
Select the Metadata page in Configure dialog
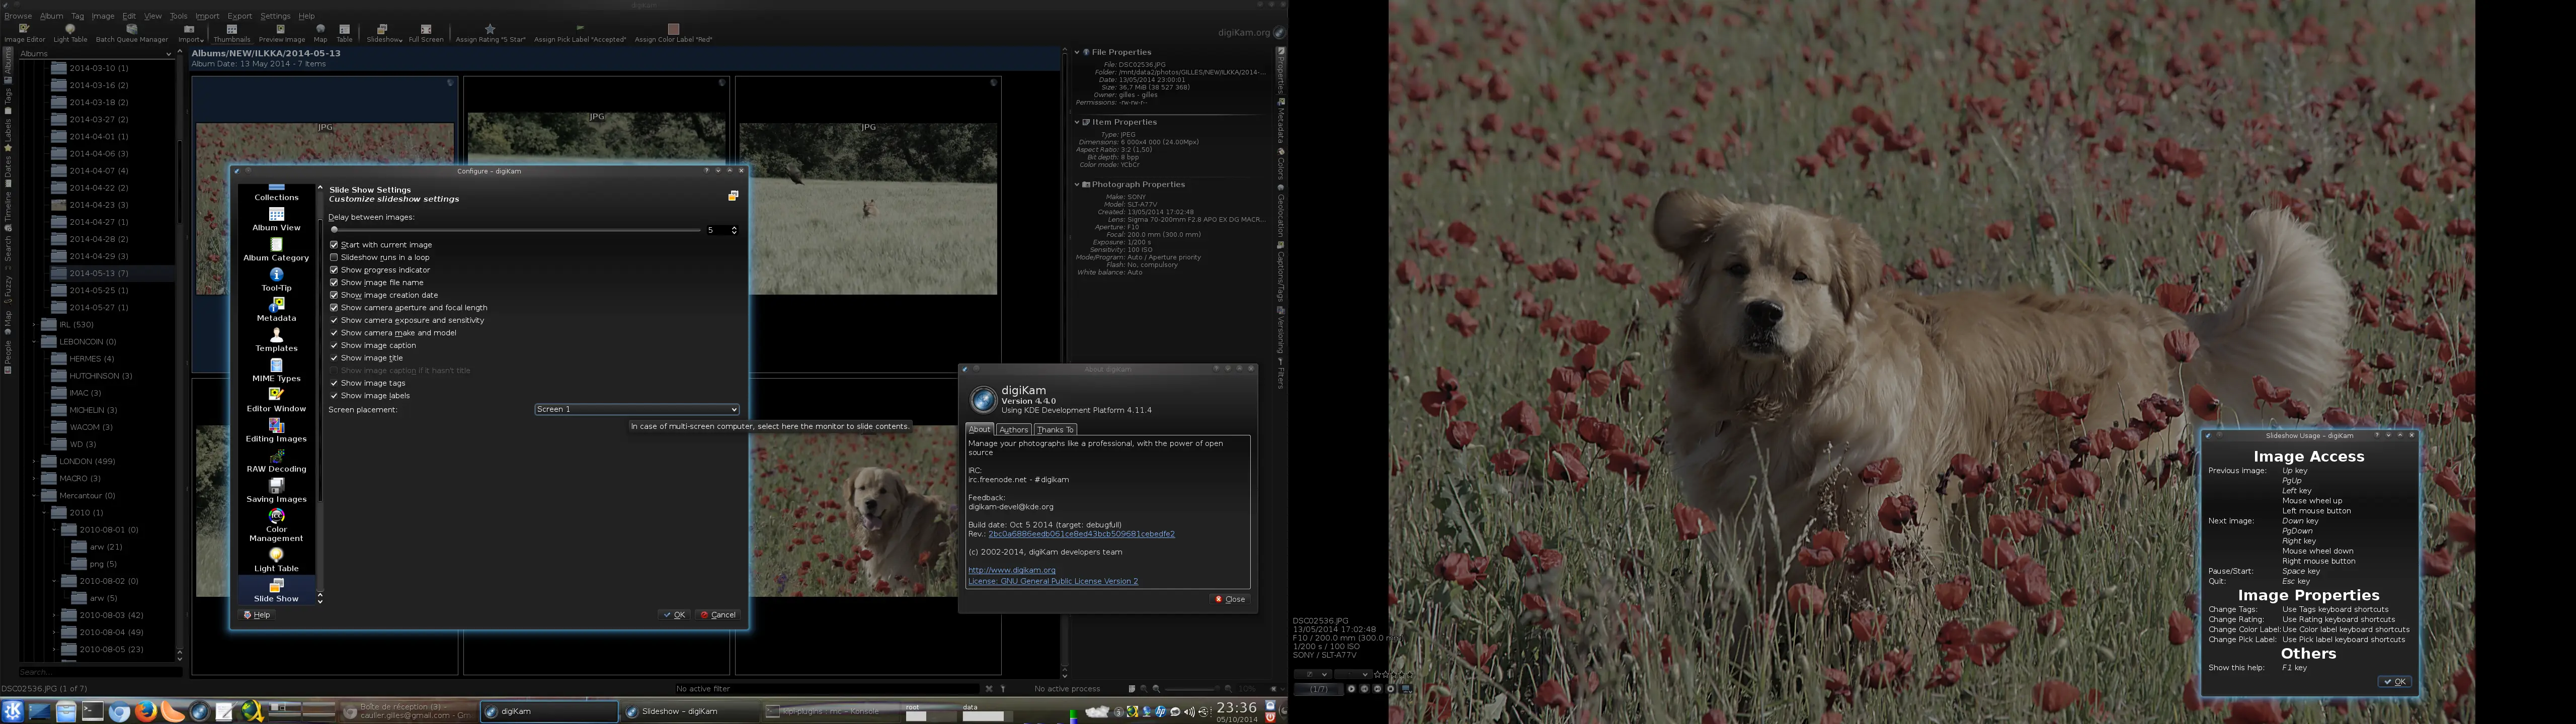tap(276, 312)
